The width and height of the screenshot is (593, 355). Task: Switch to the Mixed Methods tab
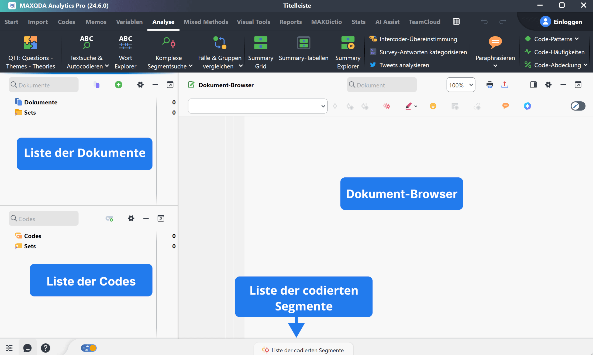click(206, 22)
